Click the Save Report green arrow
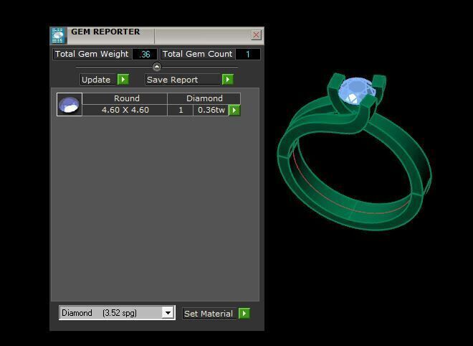473x346 pixels. [228, 80]
